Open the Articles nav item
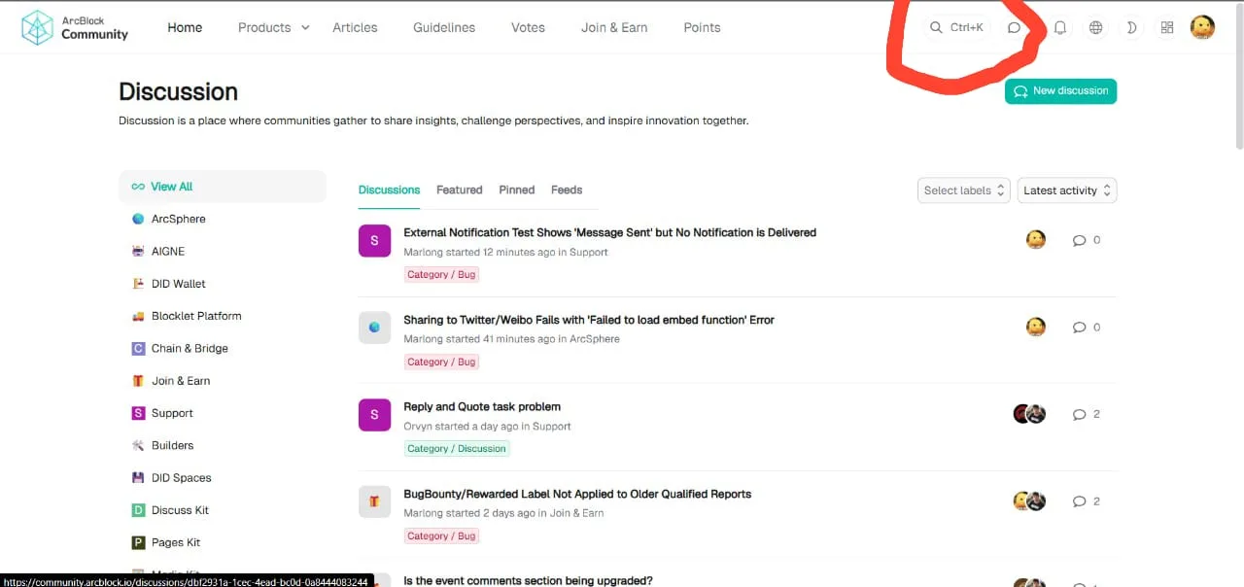This screenshot has height=587, width=1244. [x=355, y=27]
